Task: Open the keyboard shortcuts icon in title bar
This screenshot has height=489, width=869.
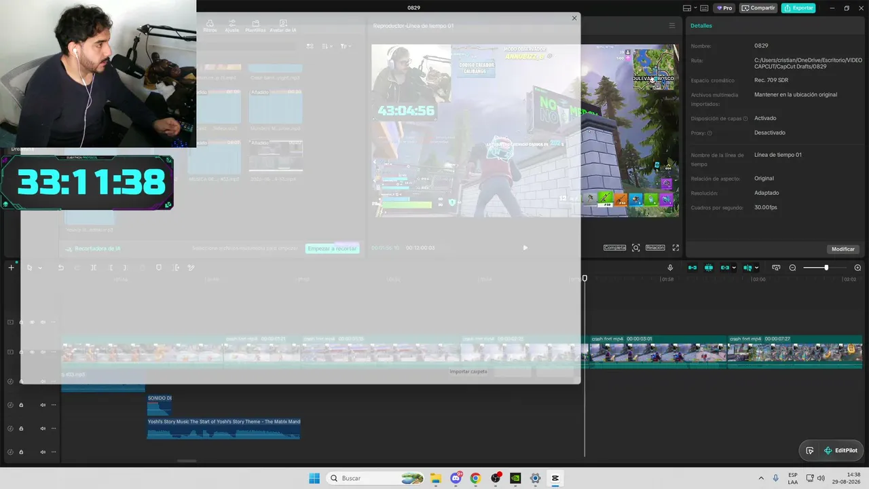Action: click(703, 8)
